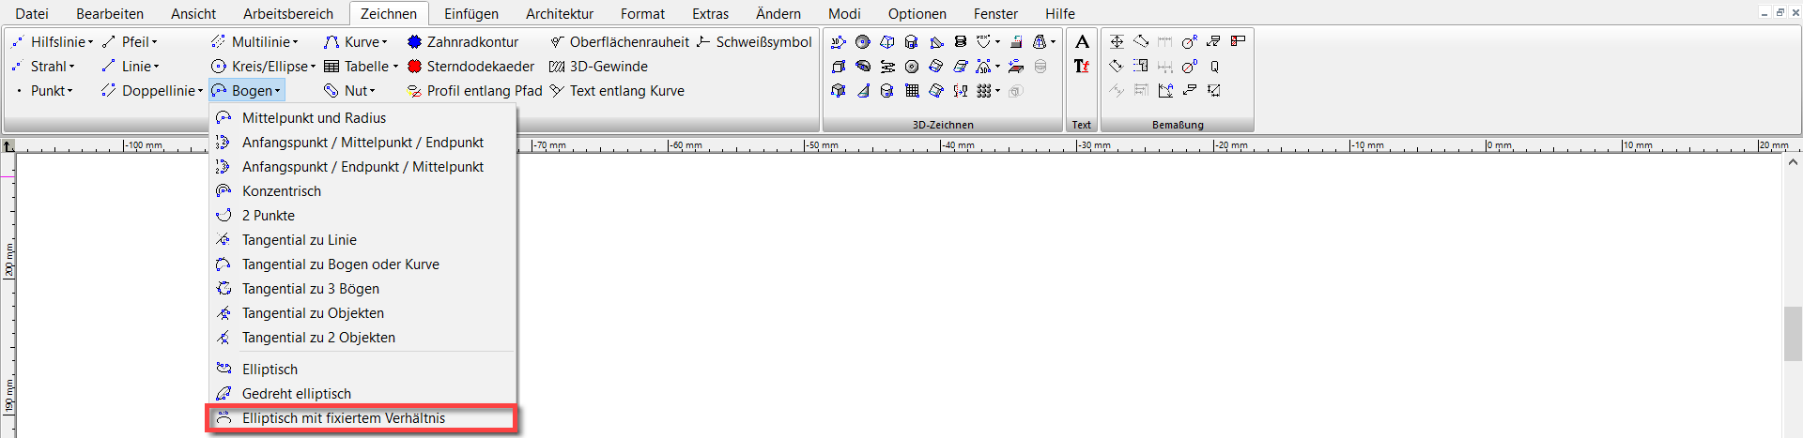
Task: Select the Text entlang Kurve tool
Action: [617, 91]
